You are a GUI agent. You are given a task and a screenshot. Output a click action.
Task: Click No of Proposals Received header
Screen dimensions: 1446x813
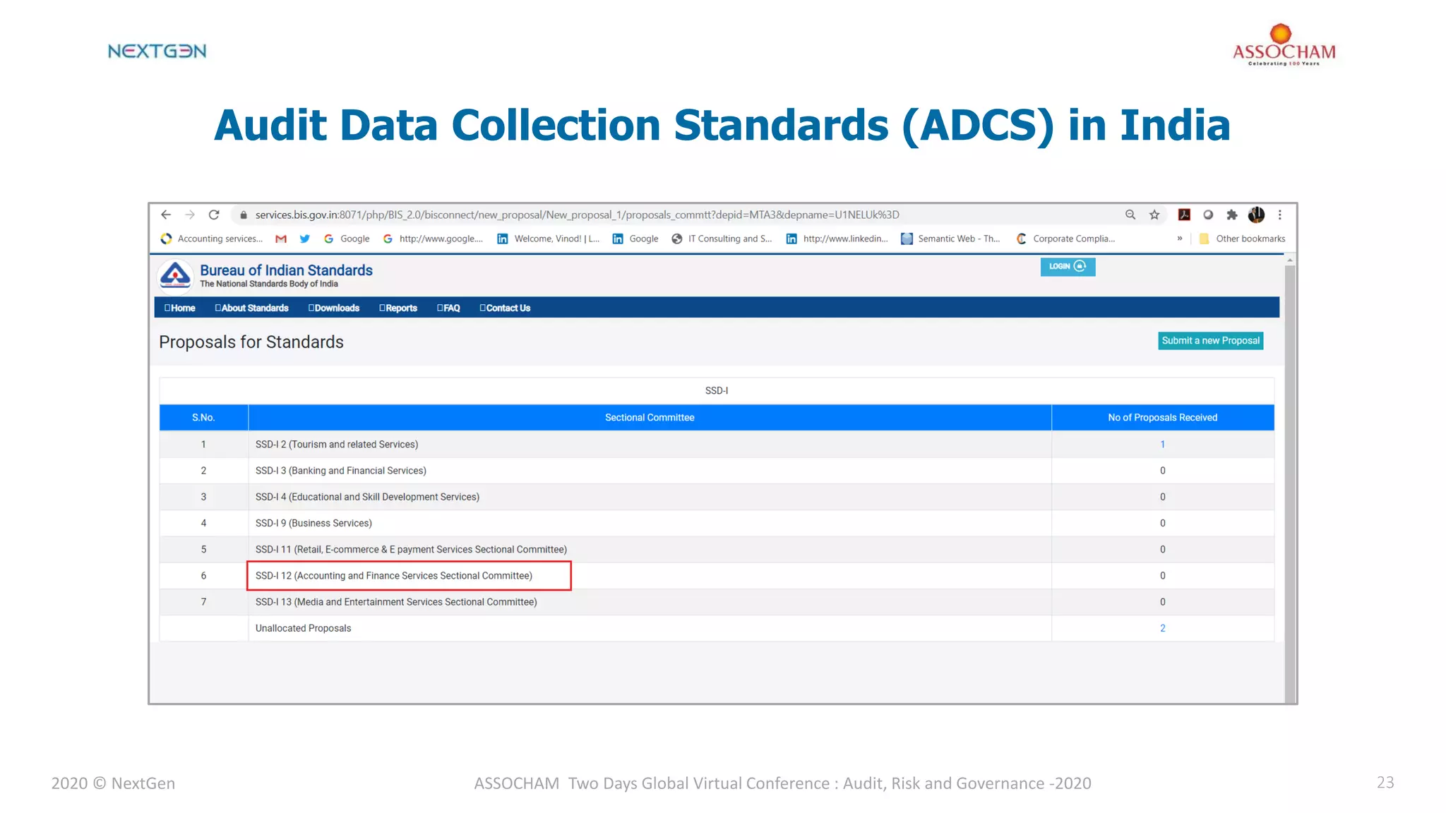click(1162, 417)
